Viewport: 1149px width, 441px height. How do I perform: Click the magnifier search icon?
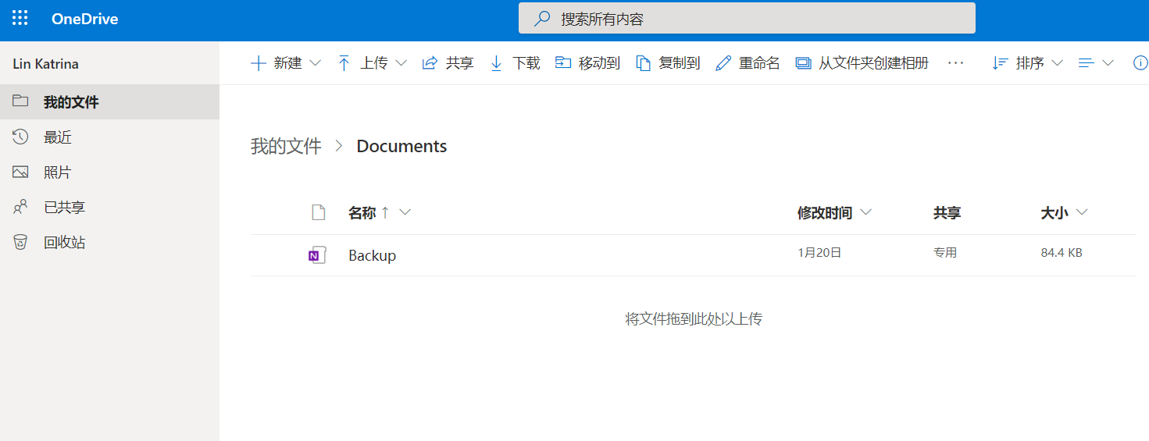542,19
